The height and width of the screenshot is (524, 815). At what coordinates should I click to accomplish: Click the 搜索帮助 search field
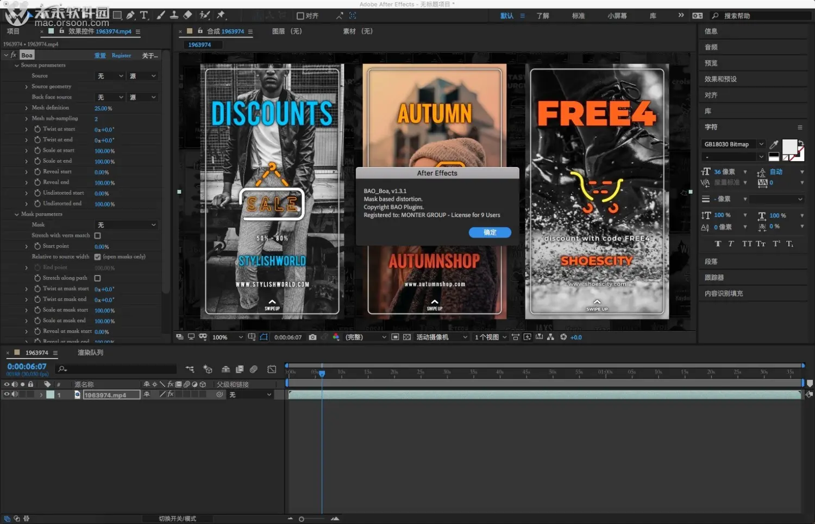coord(761,16)
